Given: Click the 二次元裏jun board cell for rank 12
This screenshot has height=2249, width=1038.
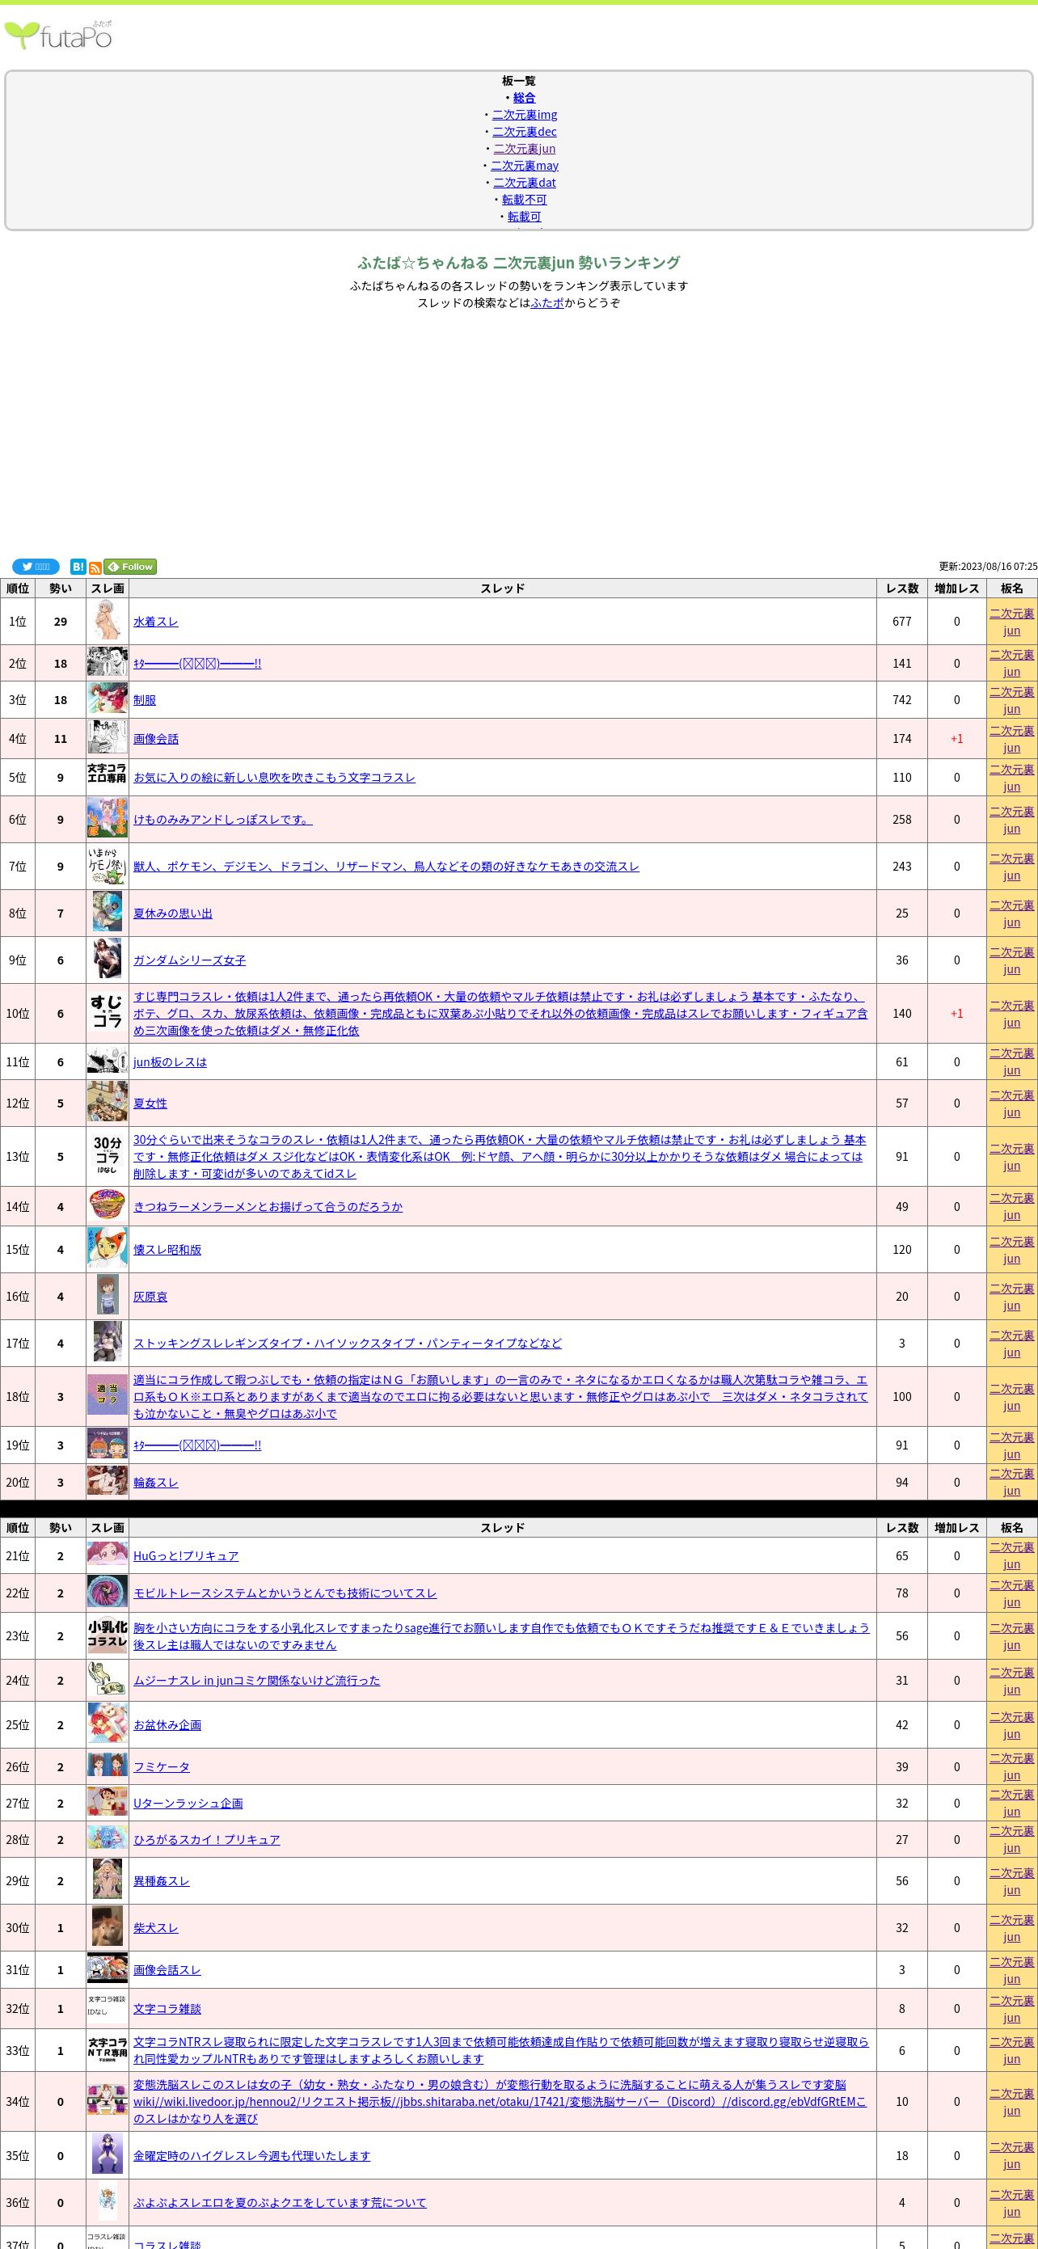Looking at the screenshot, I should pos(1012,1103).
